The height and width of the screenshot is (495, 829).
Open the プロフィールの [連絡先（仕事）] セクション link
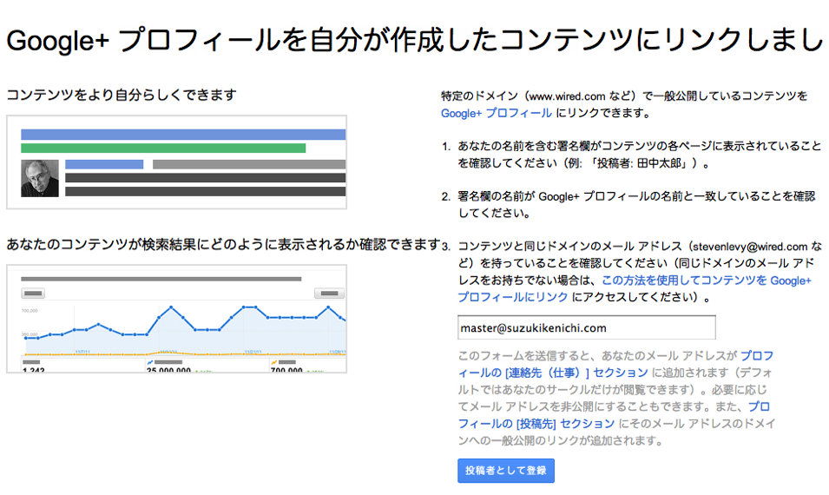615,364
